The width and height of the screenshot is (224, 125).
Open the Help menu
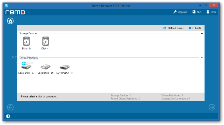tap(211, 12)
